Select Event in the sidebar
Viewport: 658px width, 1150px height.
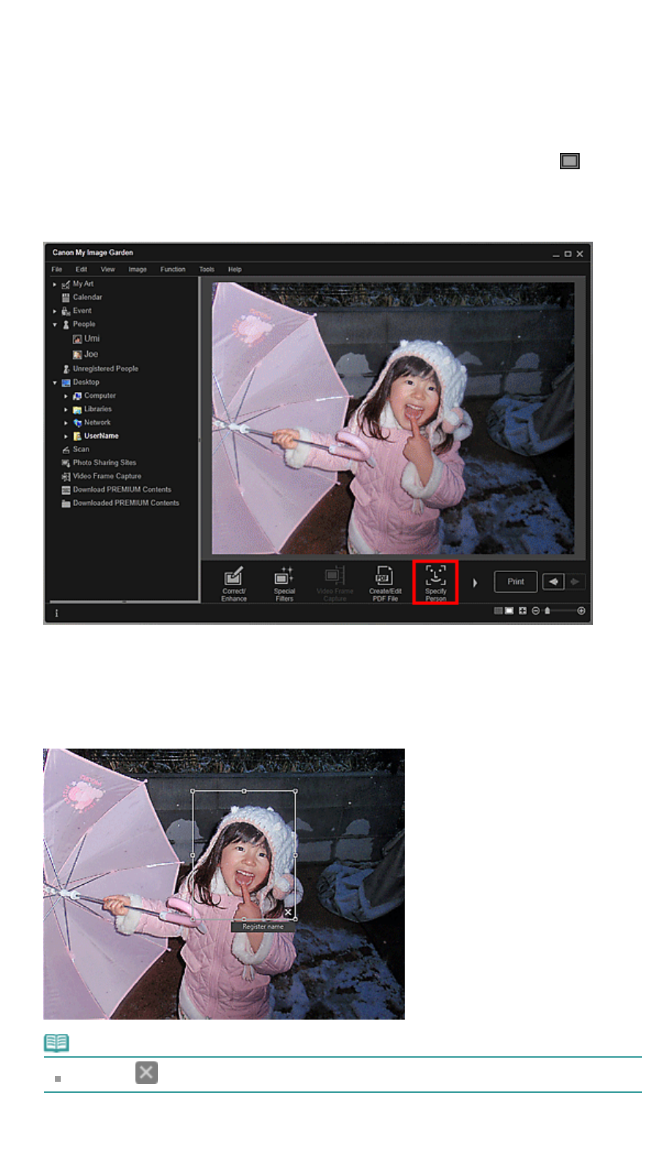coord(77,311)
